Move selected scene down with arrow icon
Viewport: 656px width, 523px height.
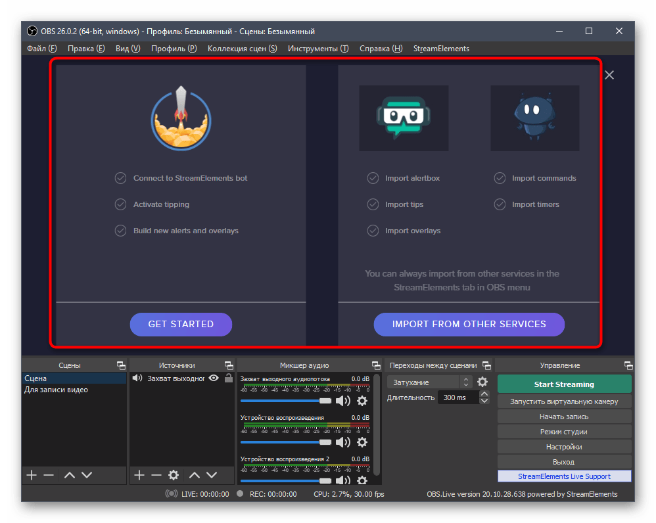click(87, 474)
